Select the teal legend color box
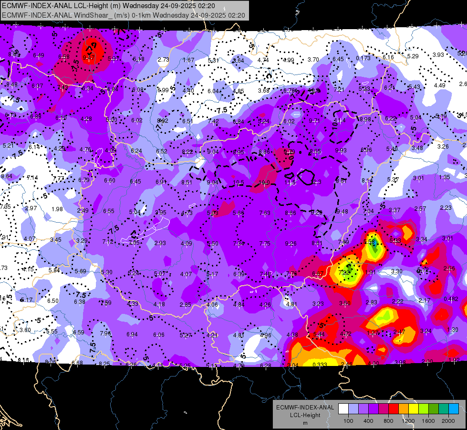 pos(444,408)
